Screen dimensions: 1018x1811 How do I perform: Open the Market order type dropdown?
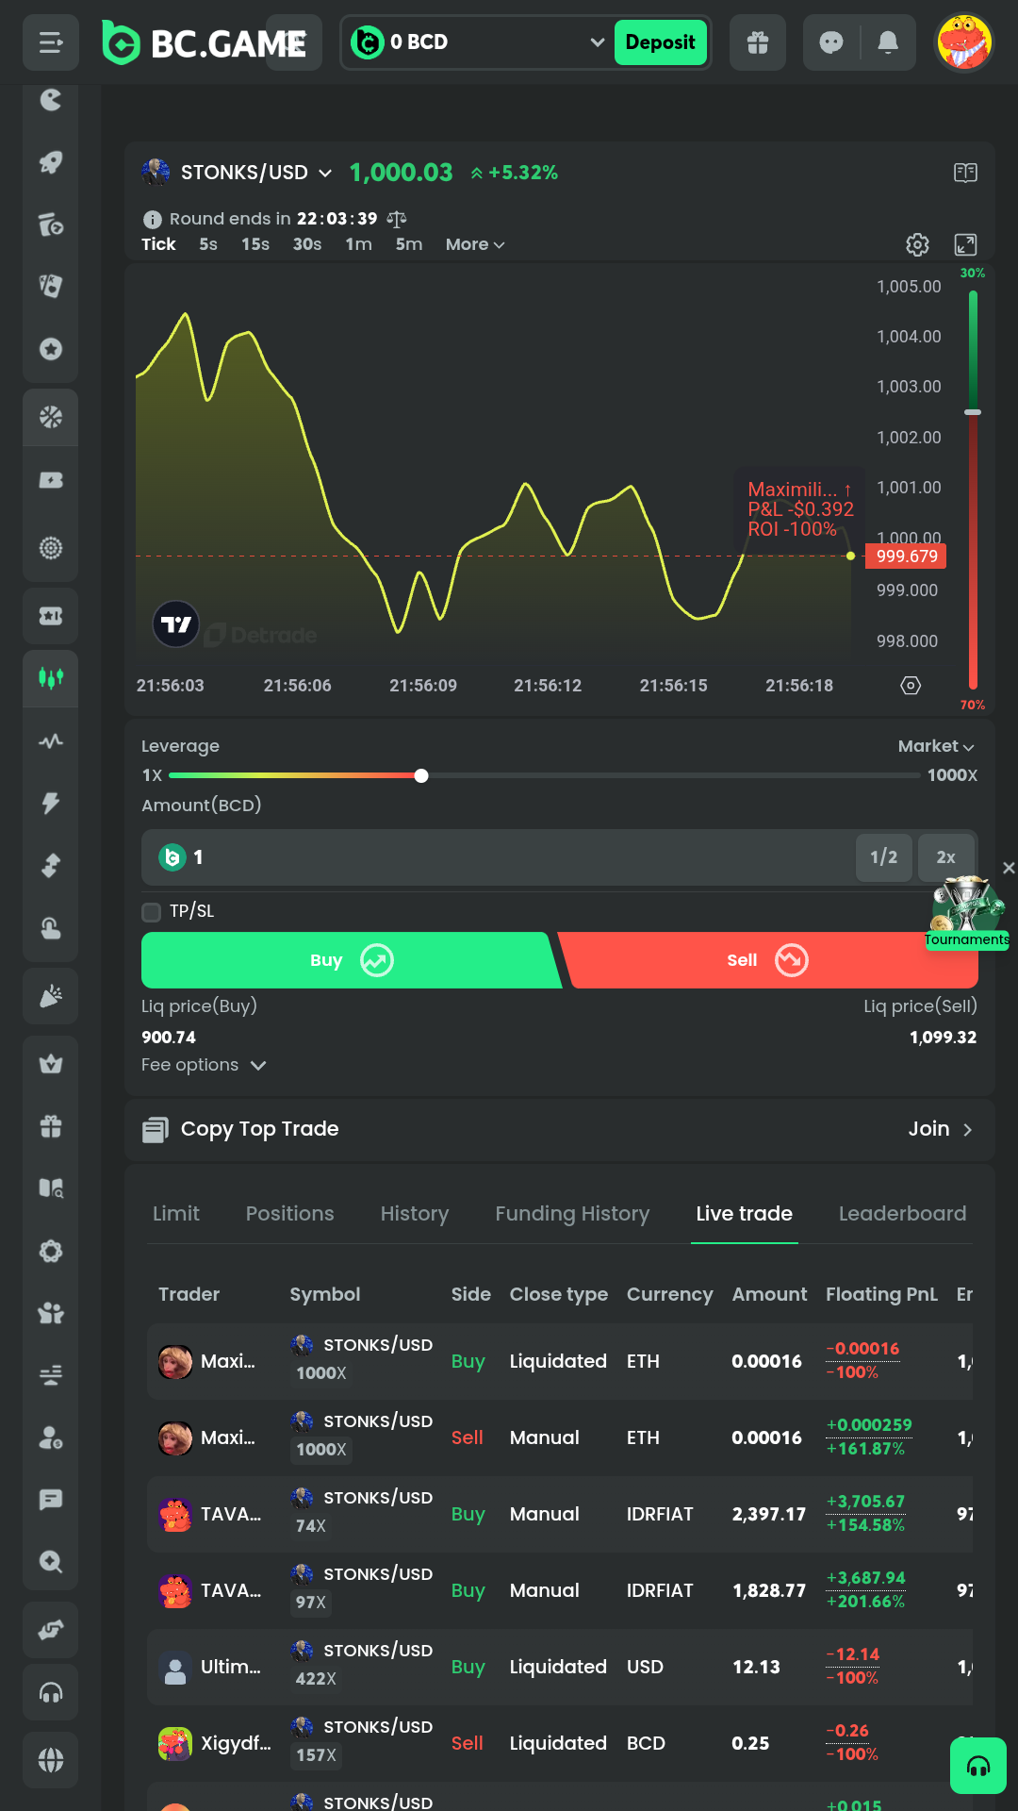[936, 746]
